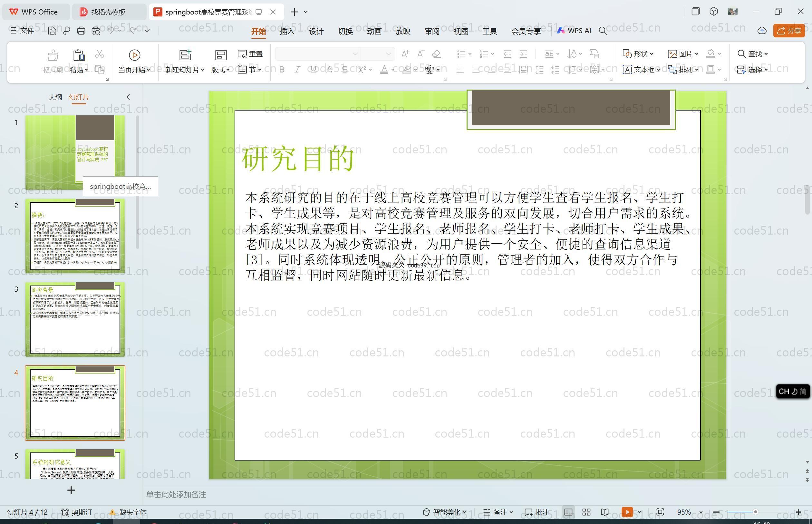Viewport: 812px width, 524px height.
Task: Adjust the zoom slider handle
Action: [x=755, y=512]
